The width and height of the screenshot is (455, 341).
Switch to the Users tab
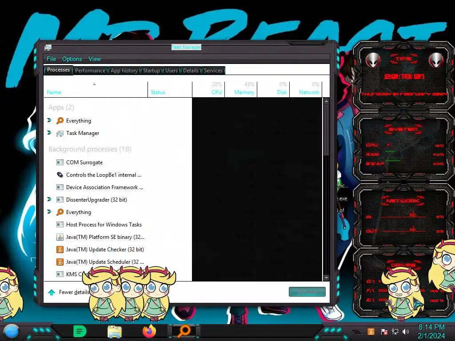172,71
